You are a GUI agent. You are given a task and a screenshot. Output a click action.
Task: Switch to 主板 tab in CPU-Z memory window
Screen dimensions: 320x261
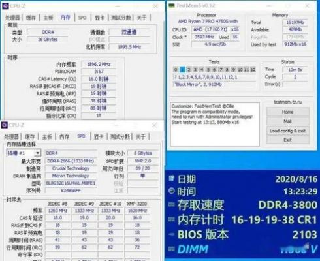[48, 18]
